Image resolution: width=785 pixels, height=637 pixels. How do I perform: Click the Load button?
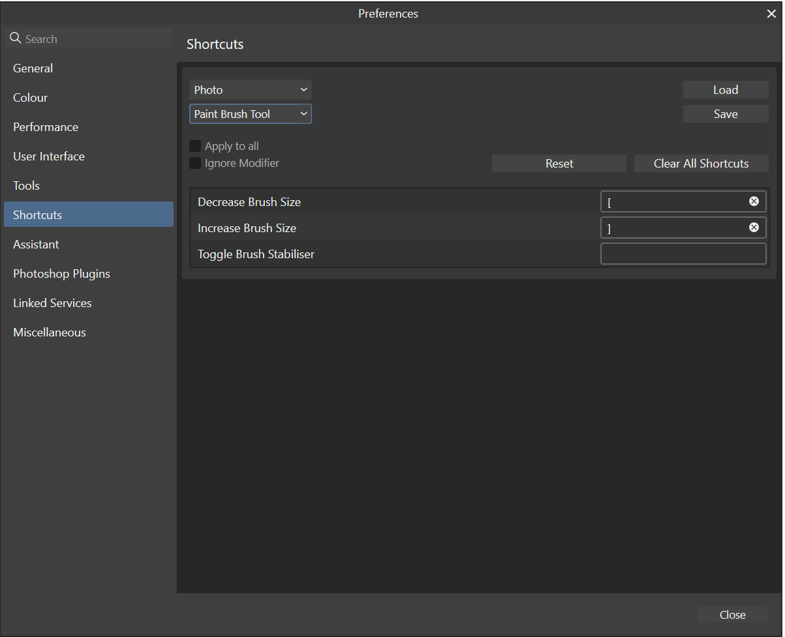click(x=725, y=89)
